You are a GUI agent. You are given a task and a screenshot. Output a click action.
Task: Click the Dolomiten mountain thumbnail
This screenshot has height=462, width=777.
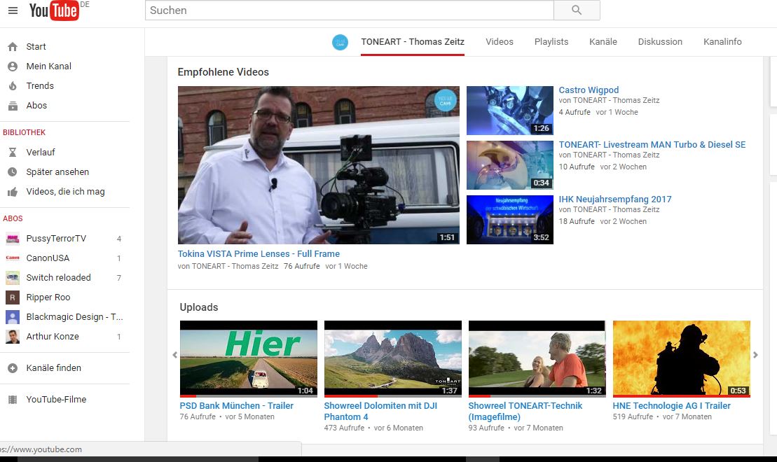tap(392, 359)
